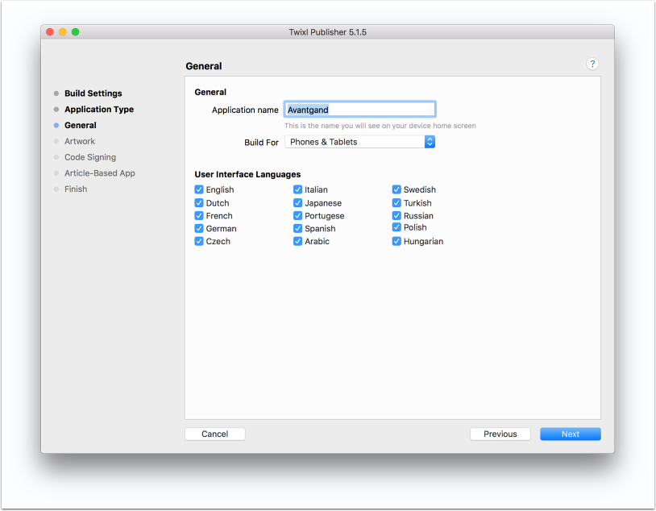
Task: Toggle the English language checkbox
Action: click(x=199, y=189)
